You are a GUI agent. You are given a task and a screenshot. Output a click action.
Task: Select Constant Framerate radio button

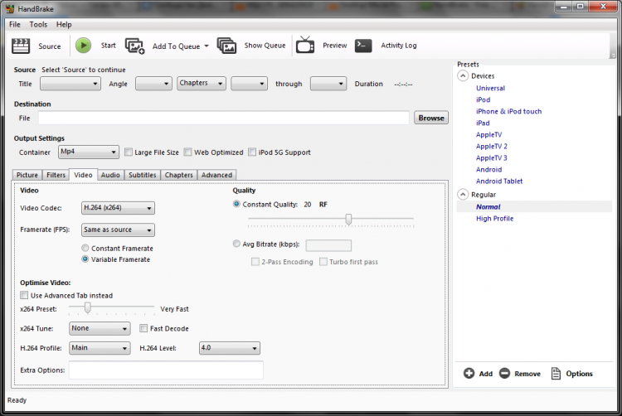(85, 248)
